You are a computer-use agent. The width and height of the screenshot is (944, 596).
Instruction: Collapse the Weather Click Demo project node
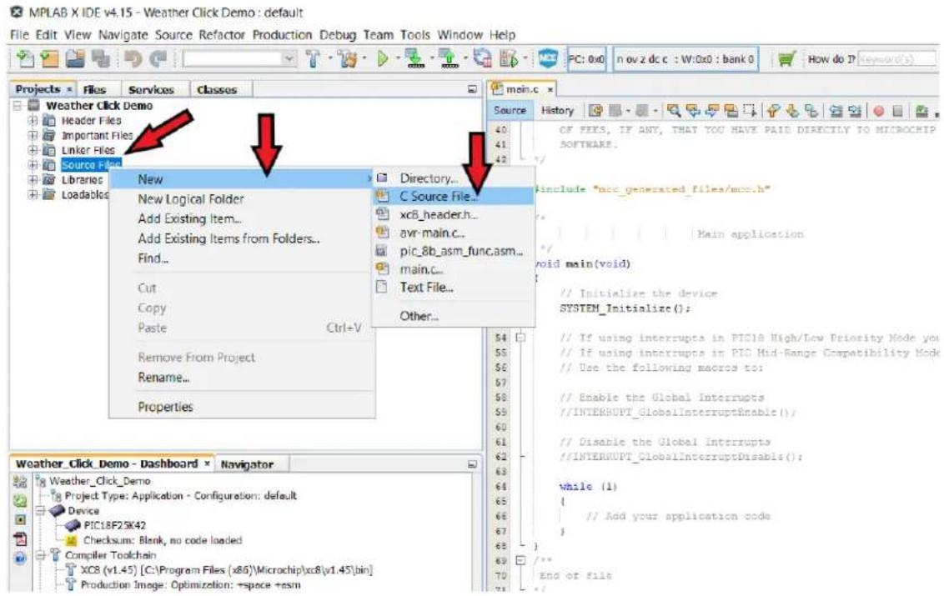[18, 105]
